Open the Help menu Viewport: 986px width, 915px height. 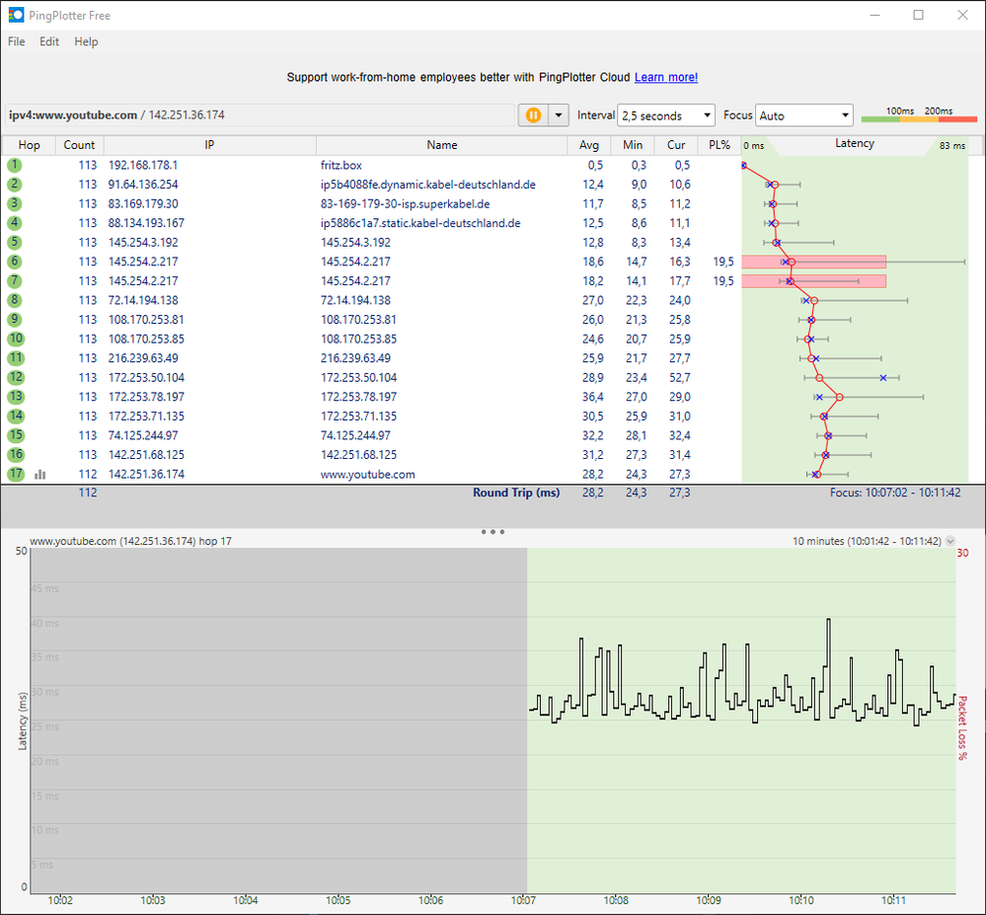[86, 41]
